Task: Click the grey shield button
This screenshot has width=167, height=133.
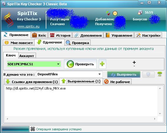Action: pyautogui.click(x=148, y=74)
